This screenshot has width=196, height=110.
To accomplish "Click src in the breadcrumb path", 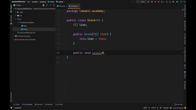I will point(28,2).
